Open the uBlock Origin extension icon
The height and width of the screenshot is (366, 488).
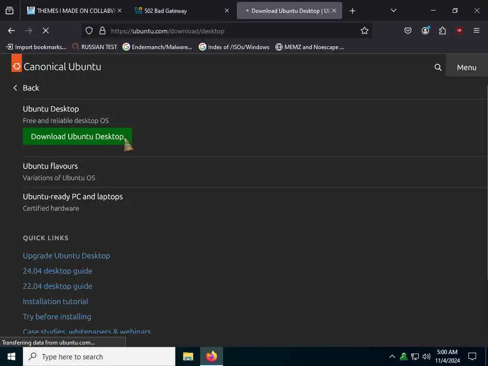click(x=459, y=30)
